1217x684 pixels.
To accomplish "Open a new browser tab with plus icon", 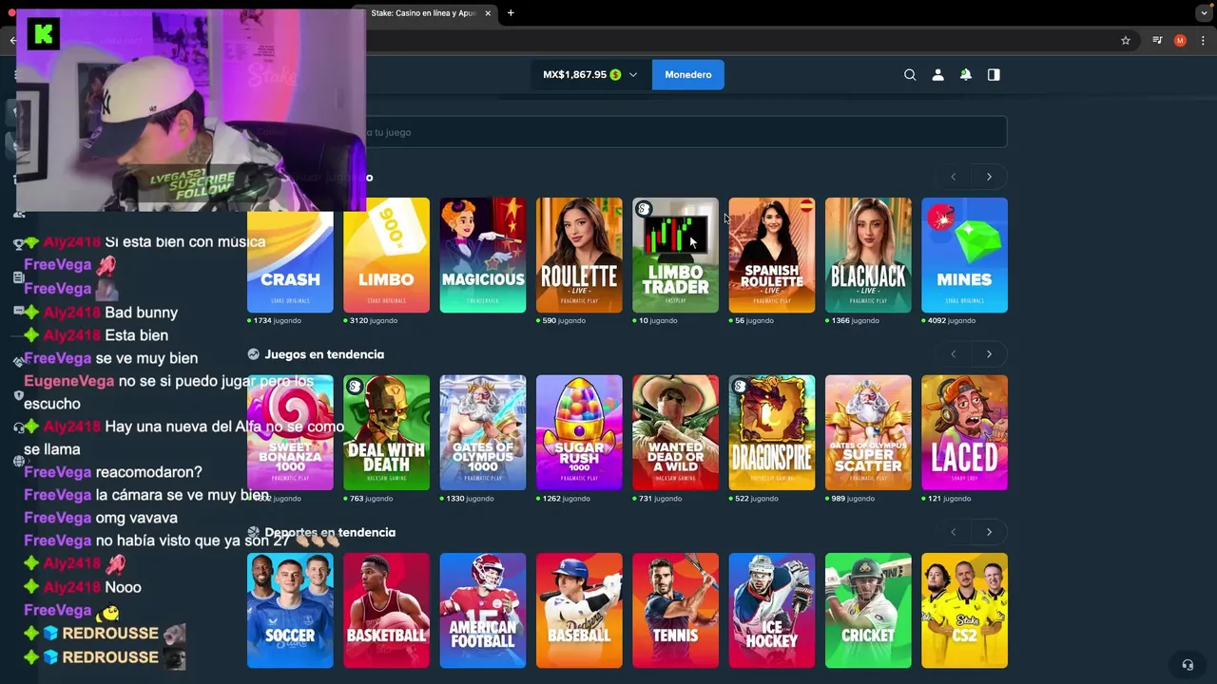I will pos(511,13).
